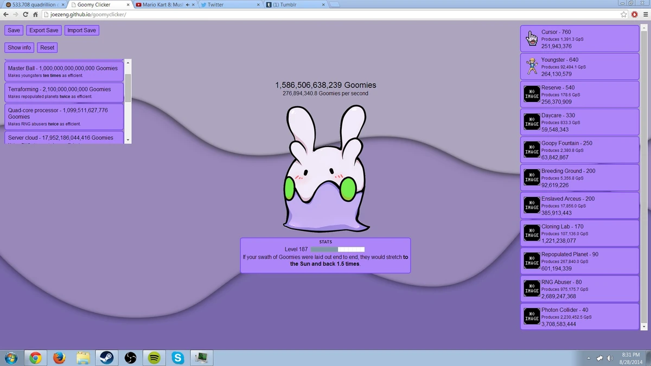Screen dimensions: 651x366
Task: Click the Level 187 progress bar
Action: (337, 249)
